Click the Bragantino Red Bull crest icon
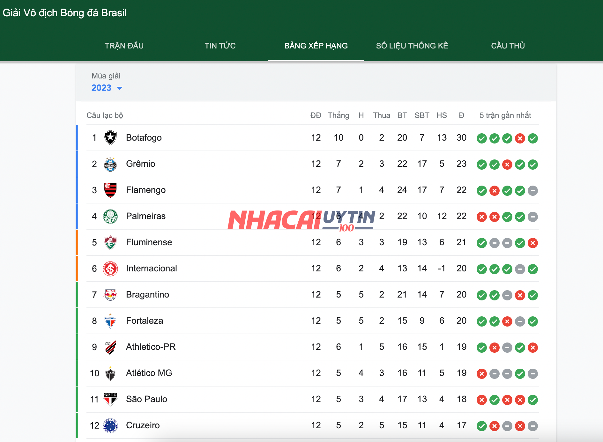The width and height of the screenshot is (603, 442). click(x=110, y=295)
